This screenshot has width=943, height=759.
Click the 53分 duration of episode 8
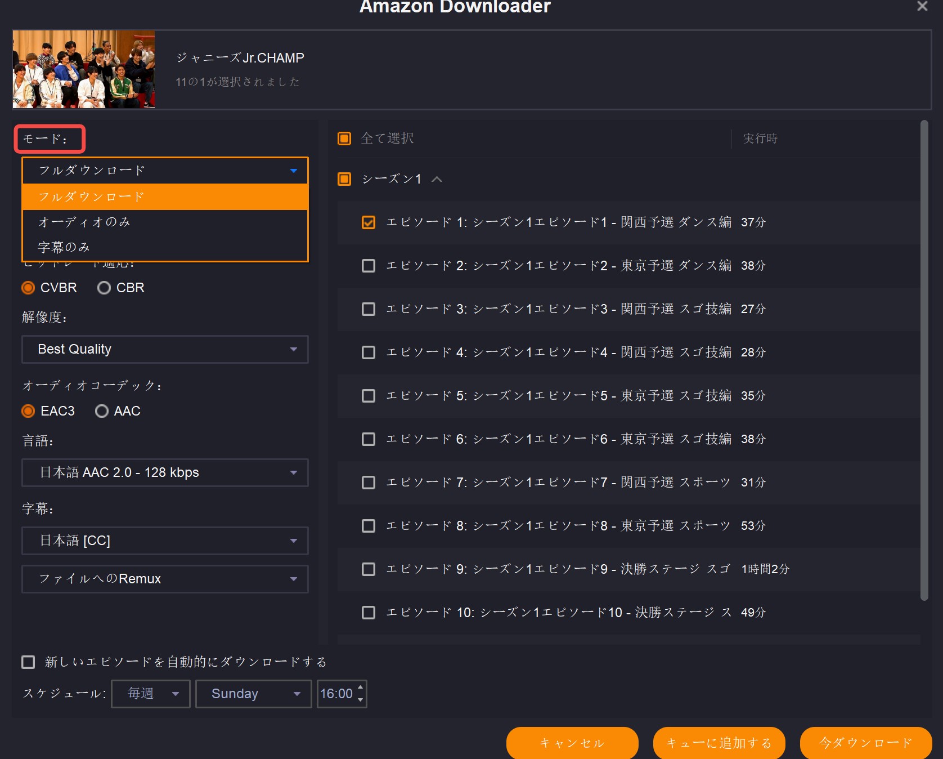(753, 526)
